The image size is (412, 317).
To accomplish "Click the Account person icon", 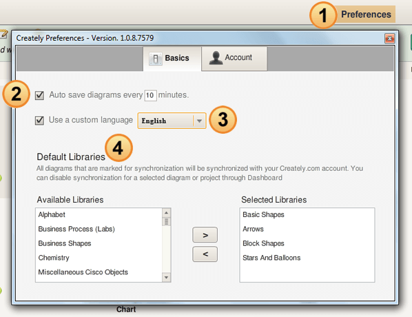I will point(216,58).
